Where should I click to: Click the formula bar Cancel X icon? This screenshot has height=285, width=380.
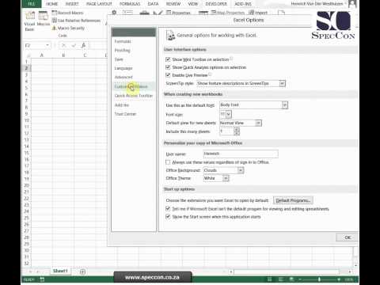pos(63,46)
